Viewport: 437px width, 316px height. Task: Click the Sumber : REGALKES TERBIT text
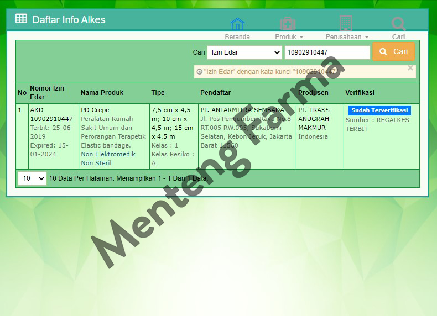[x=377, y=124]
